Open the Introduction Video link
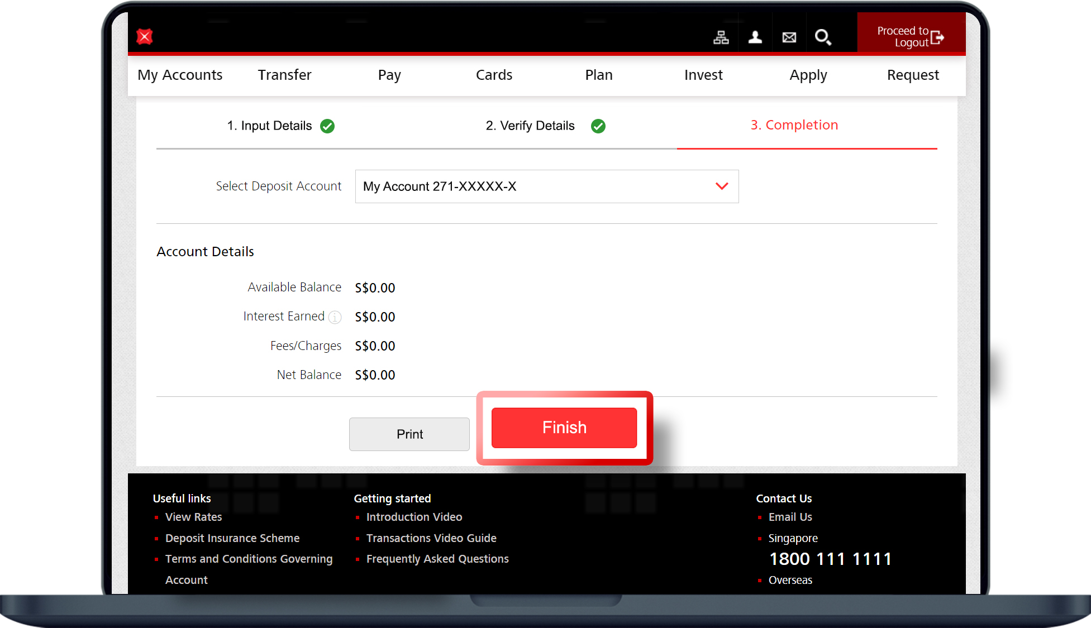Viewport: 1091px width, 628px height. (x=414, y=517)
